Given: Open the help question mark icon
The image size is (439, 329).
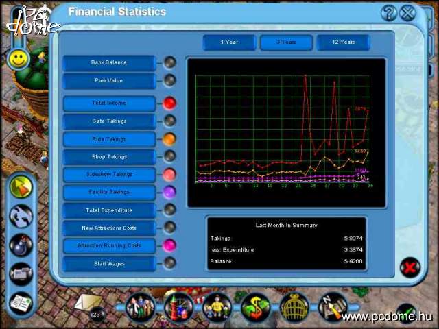Looking at the screenshot, I should pyautogui.click(x=389, y=12).
